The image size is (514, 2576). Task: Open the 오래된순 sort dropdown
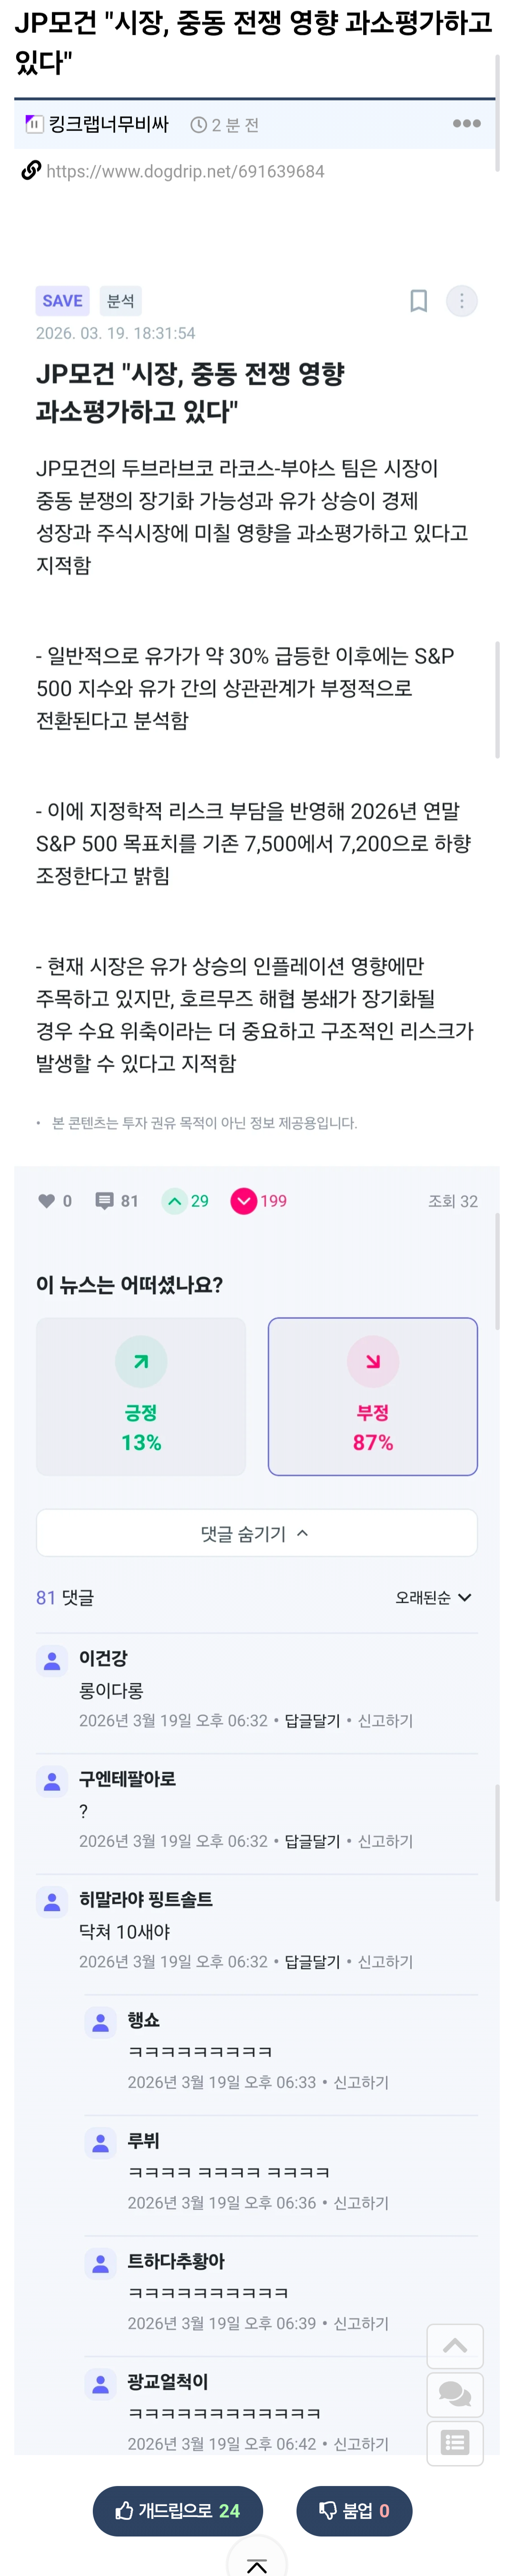[433, 1598]
